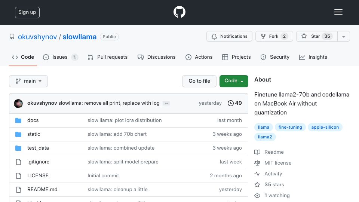Select the apple-silicon topic tag
The width and height of the screenshot is (359, 202).
point(325,127)
